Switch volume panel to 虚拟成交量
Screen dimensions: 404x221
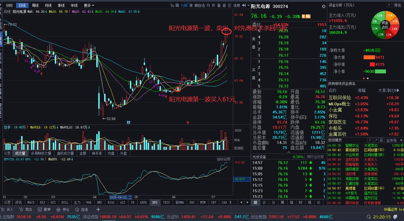[65, 154]
